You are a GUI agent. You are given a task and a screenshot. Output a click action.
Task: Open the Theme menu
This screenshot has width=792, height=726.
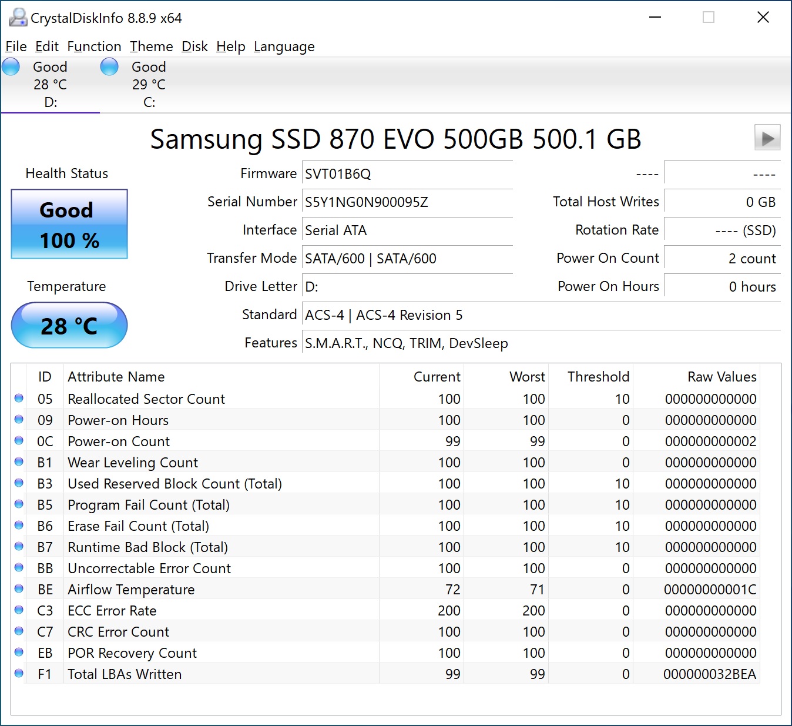coord(152,46)
